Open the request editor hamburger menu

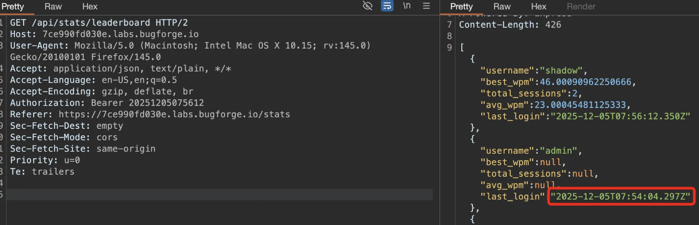coord(426,6)
